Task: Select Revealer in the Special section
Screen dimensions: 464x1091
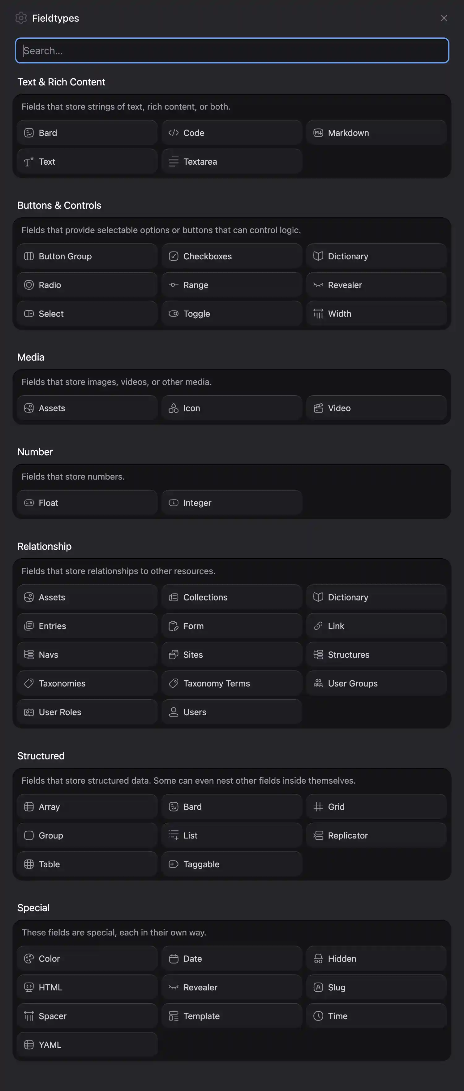Action: (232, 988)
